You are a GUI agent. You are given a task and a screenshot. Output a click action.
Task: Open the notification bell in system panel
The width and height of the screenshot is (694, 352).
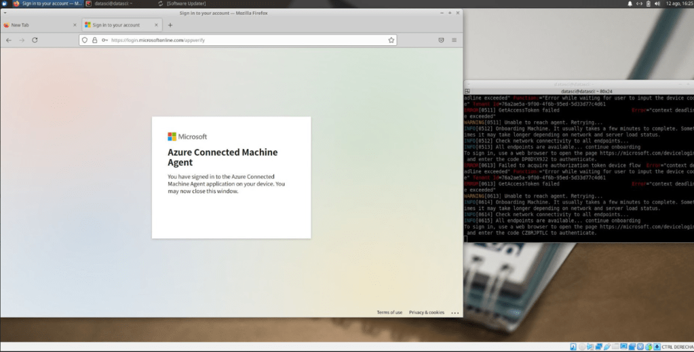point(630,4)
